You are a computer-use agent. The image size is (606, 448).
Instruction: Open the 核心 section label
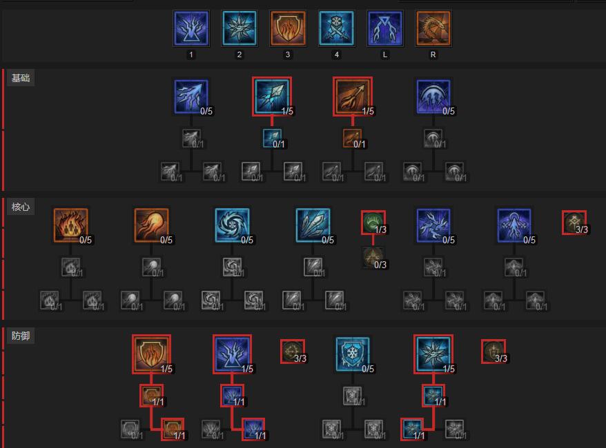21,207
